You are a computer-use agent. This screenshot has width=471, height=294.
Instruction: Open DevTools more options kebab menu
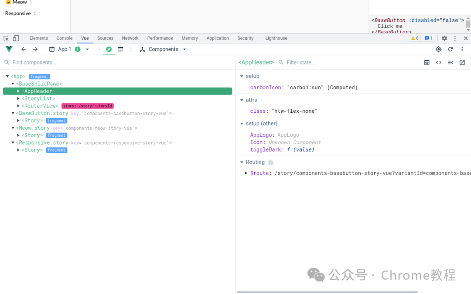pos(455,38)
